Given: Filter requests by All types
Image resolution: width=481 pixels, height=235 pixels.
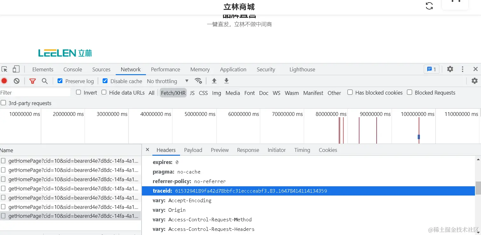Looking at the screenshot, I should 151,93.
